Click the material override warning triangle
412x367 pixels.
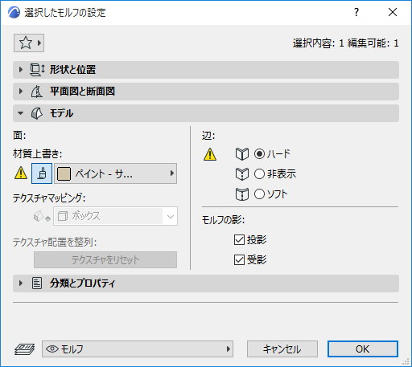click(21, 173)
